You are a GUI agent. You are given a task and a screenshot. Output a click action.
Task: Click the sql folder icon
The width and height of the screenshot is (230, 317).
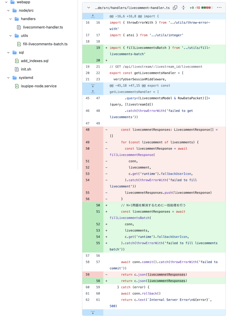coord(15,53)
